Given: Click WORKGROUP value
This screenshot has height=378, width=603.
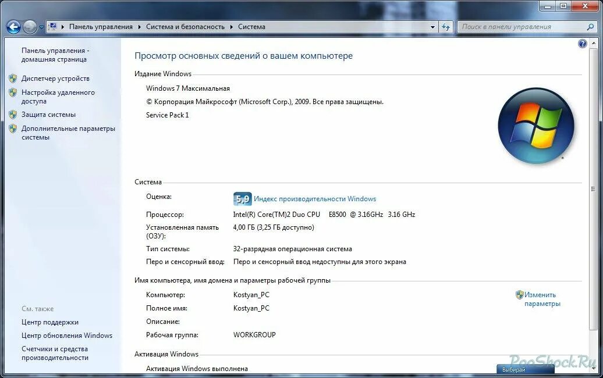Looking at the screenshot, I should pyautogui.click(x=254, y=334).
